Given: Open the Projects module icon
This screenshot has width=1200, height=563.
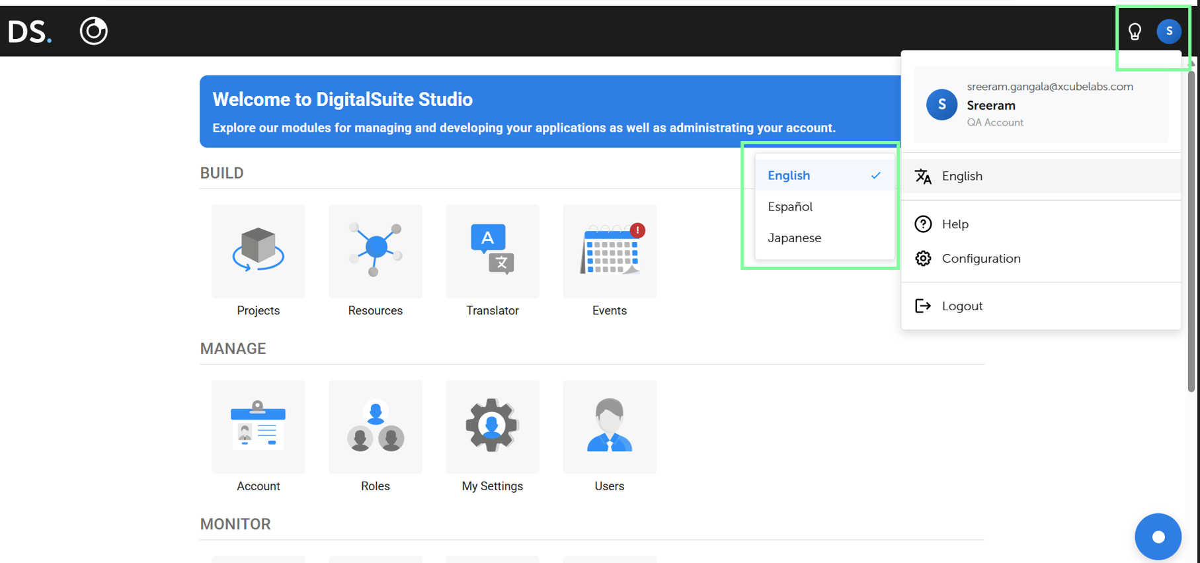Looking at the screenshot, I should click(x=258, y=251).
